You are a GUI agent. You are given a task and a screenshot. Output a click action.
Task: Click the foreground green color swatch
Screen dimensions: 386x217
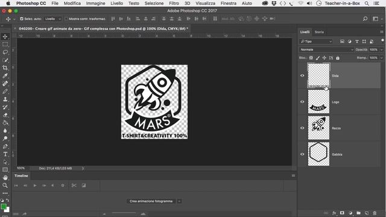click(x=4, y=206)
